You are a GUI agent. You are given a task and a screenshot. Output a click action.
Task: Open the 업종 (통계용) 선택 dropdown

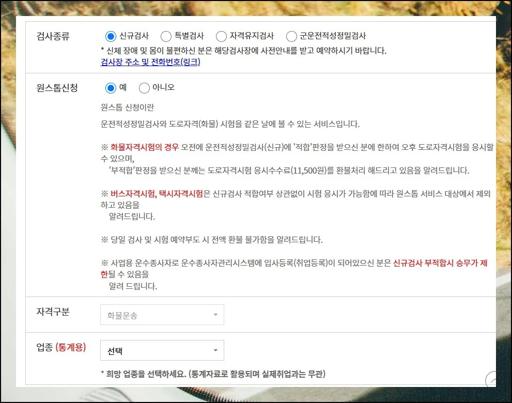(162, 350)
